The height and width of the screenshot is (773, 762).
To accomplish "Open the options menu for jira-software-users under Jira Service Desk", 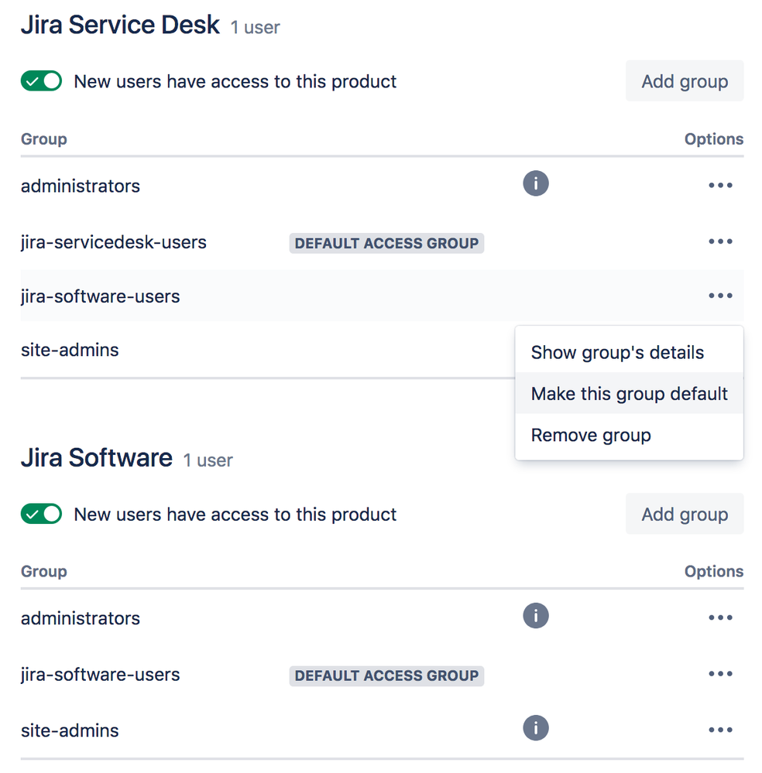I will 720,295.
